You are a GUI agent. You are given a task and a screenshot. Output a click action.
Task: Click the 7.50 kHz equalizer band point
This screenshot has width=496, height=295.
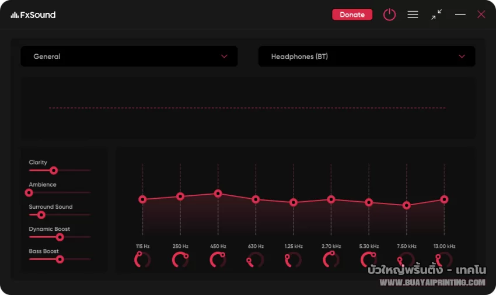[x=407, y=205]
